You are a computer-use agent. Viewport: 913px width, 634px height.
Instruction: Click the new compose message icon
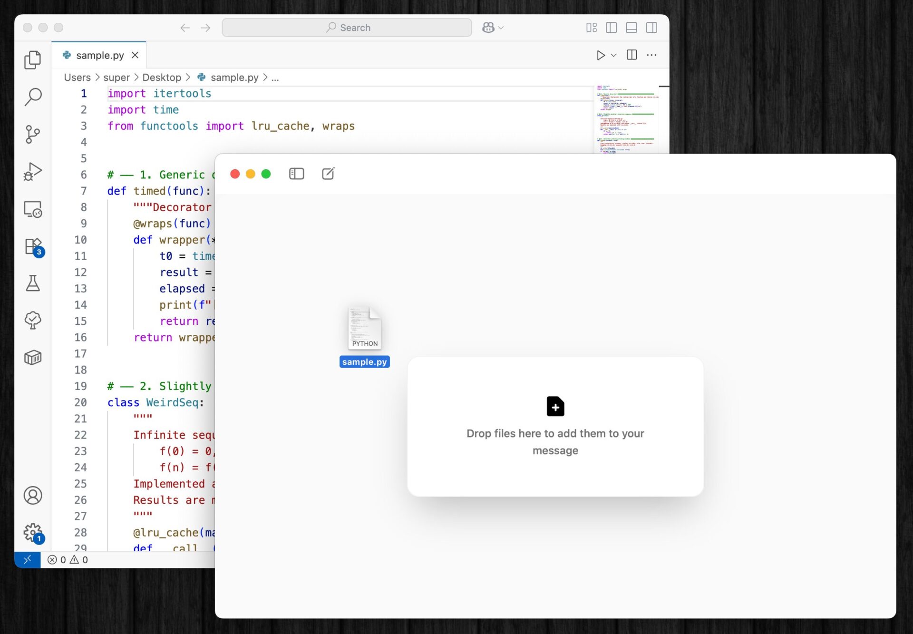coord(328,174)
